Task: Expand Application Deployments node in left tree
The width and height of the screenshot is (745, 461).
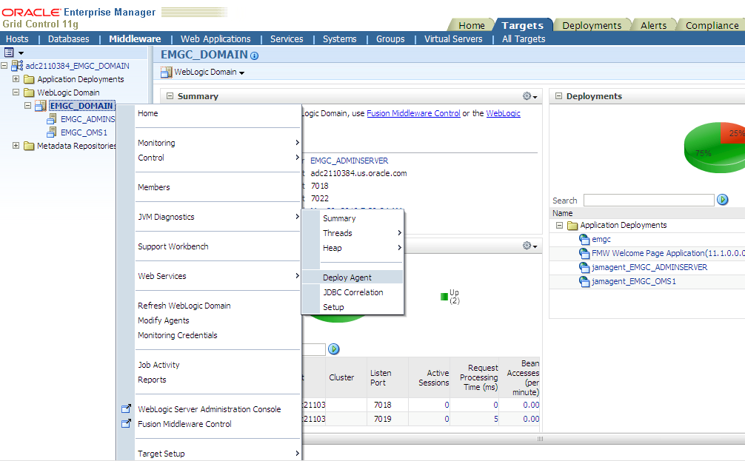Action: (16, 79)
